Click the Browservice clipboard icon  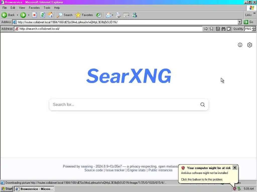[229, 29]
